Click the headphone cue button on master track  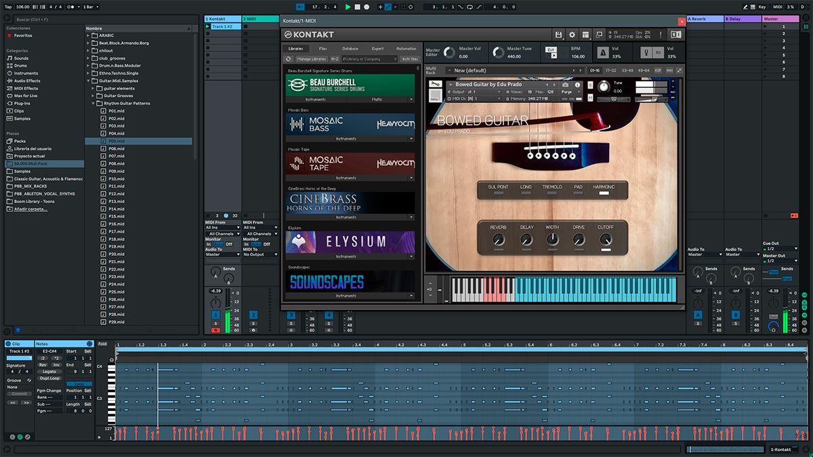coord(773,328)
